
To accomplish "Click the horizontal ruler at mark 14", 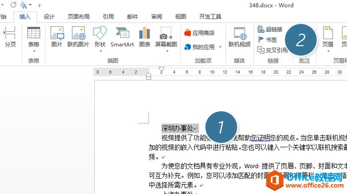I will coord(238,72).
